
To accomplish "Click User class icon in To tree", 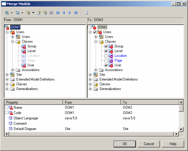I will 111,65.
